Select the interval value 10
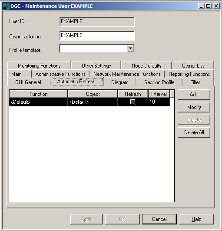222x231 pixels. pos(159,102)
